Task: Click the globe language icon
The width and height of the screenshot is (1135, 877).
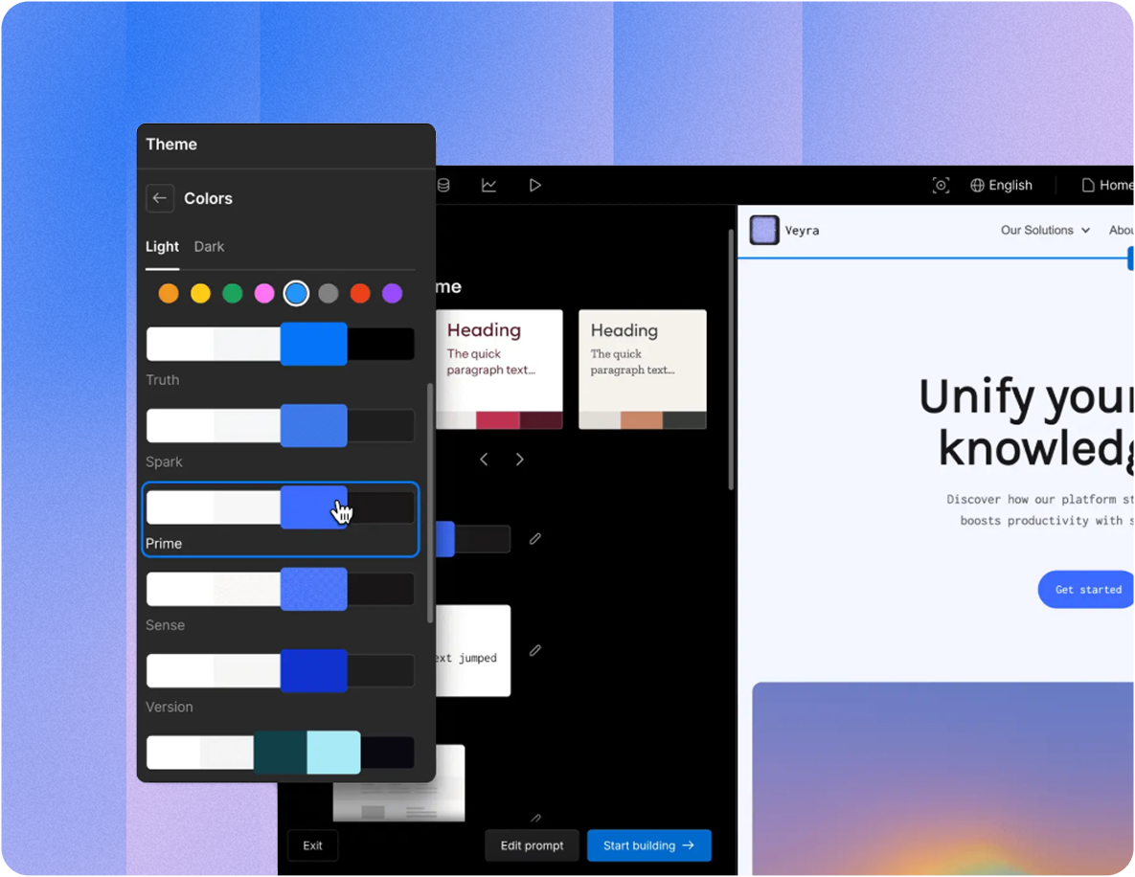Action: click(x=977, y=185)
